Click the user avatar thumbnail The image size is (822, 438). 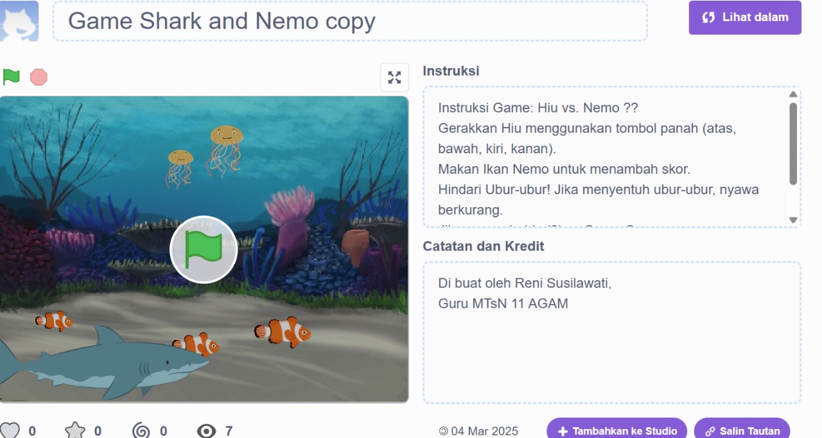19,21
